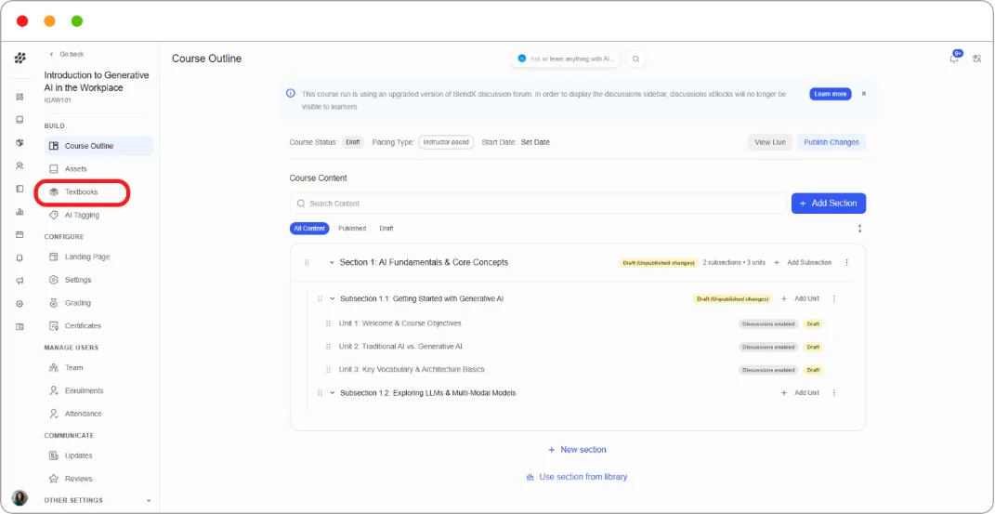Focus the Ask or learn anything AI field
Viewport: 995px width, 514px height.
coord(567,59)
